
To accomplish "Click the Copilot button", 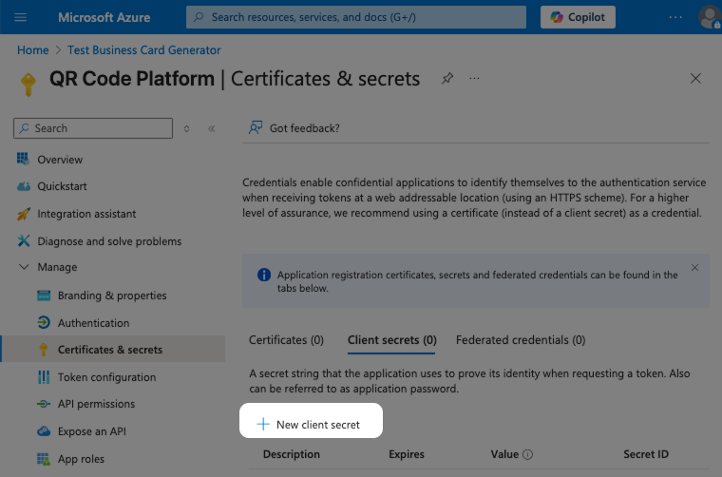I will coord(578,17).
